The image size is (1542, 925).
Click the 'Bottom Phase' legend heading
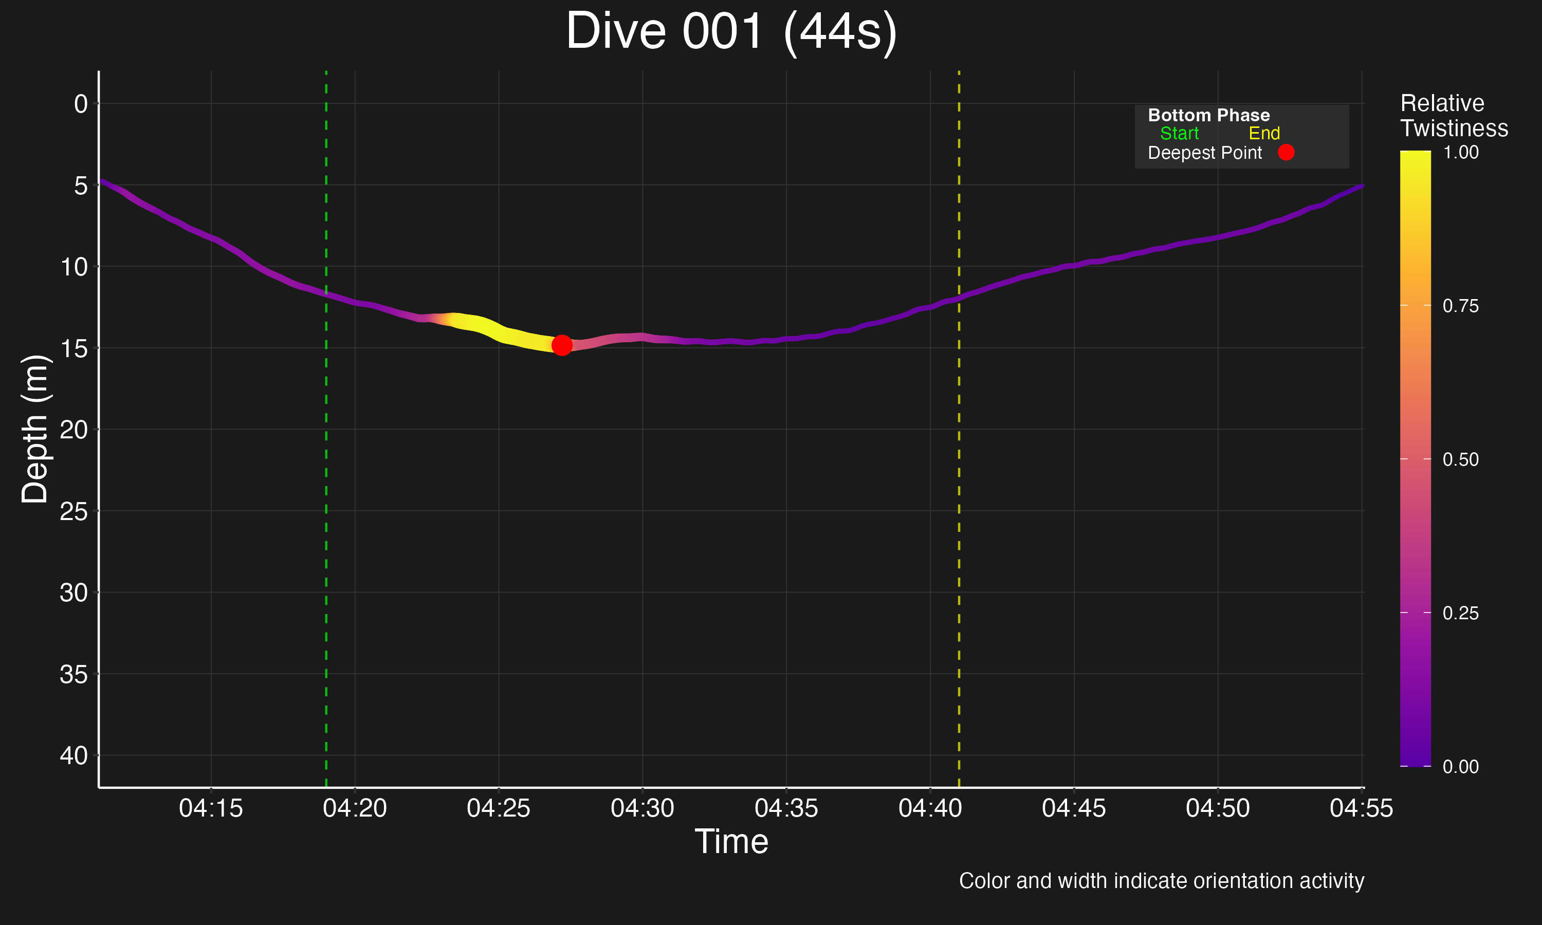(x=1208, y=115)
